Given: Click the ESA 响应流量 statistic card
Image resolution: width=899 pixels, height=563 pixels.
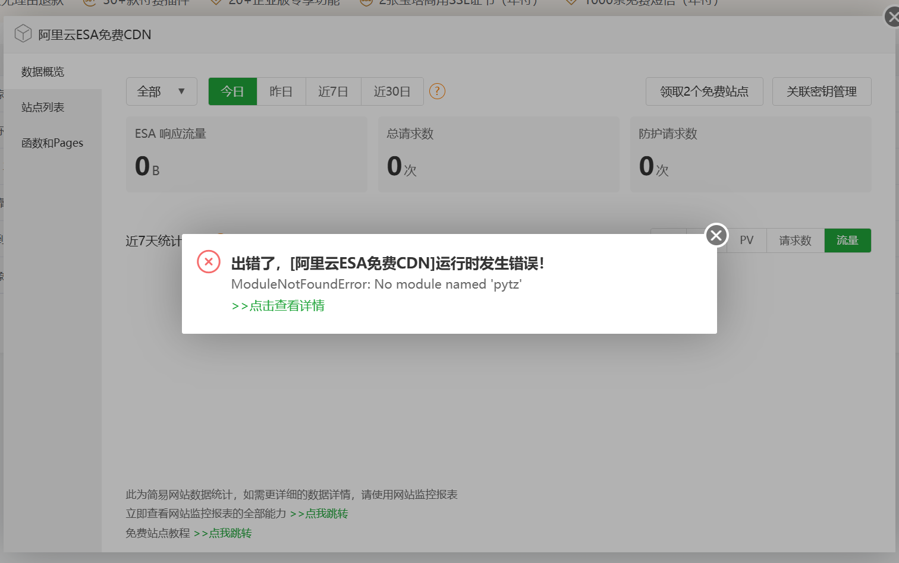Looking at the screenshot, I should point(247,154).
